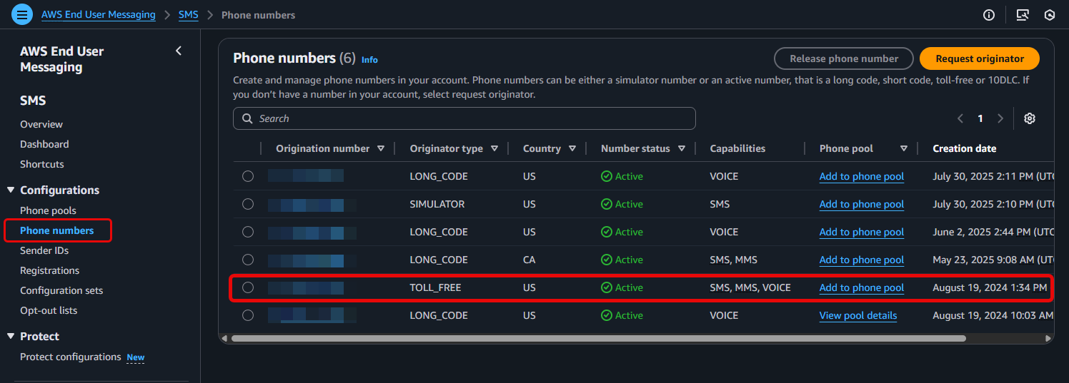Sort by Number status column arrow
The width and height of the screenshot is (1069, 383).
coord(682,149)
